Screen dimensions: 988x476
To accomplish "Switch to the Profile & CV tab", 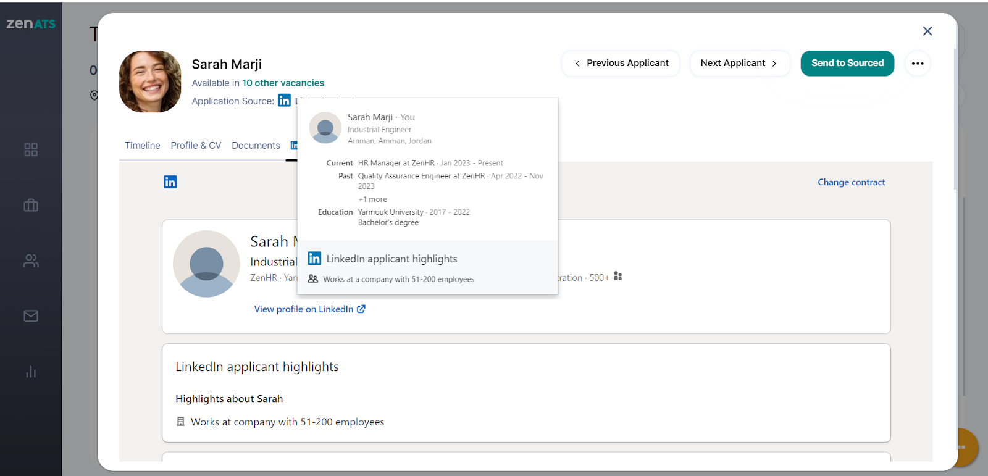I will [x=196, y=146].
